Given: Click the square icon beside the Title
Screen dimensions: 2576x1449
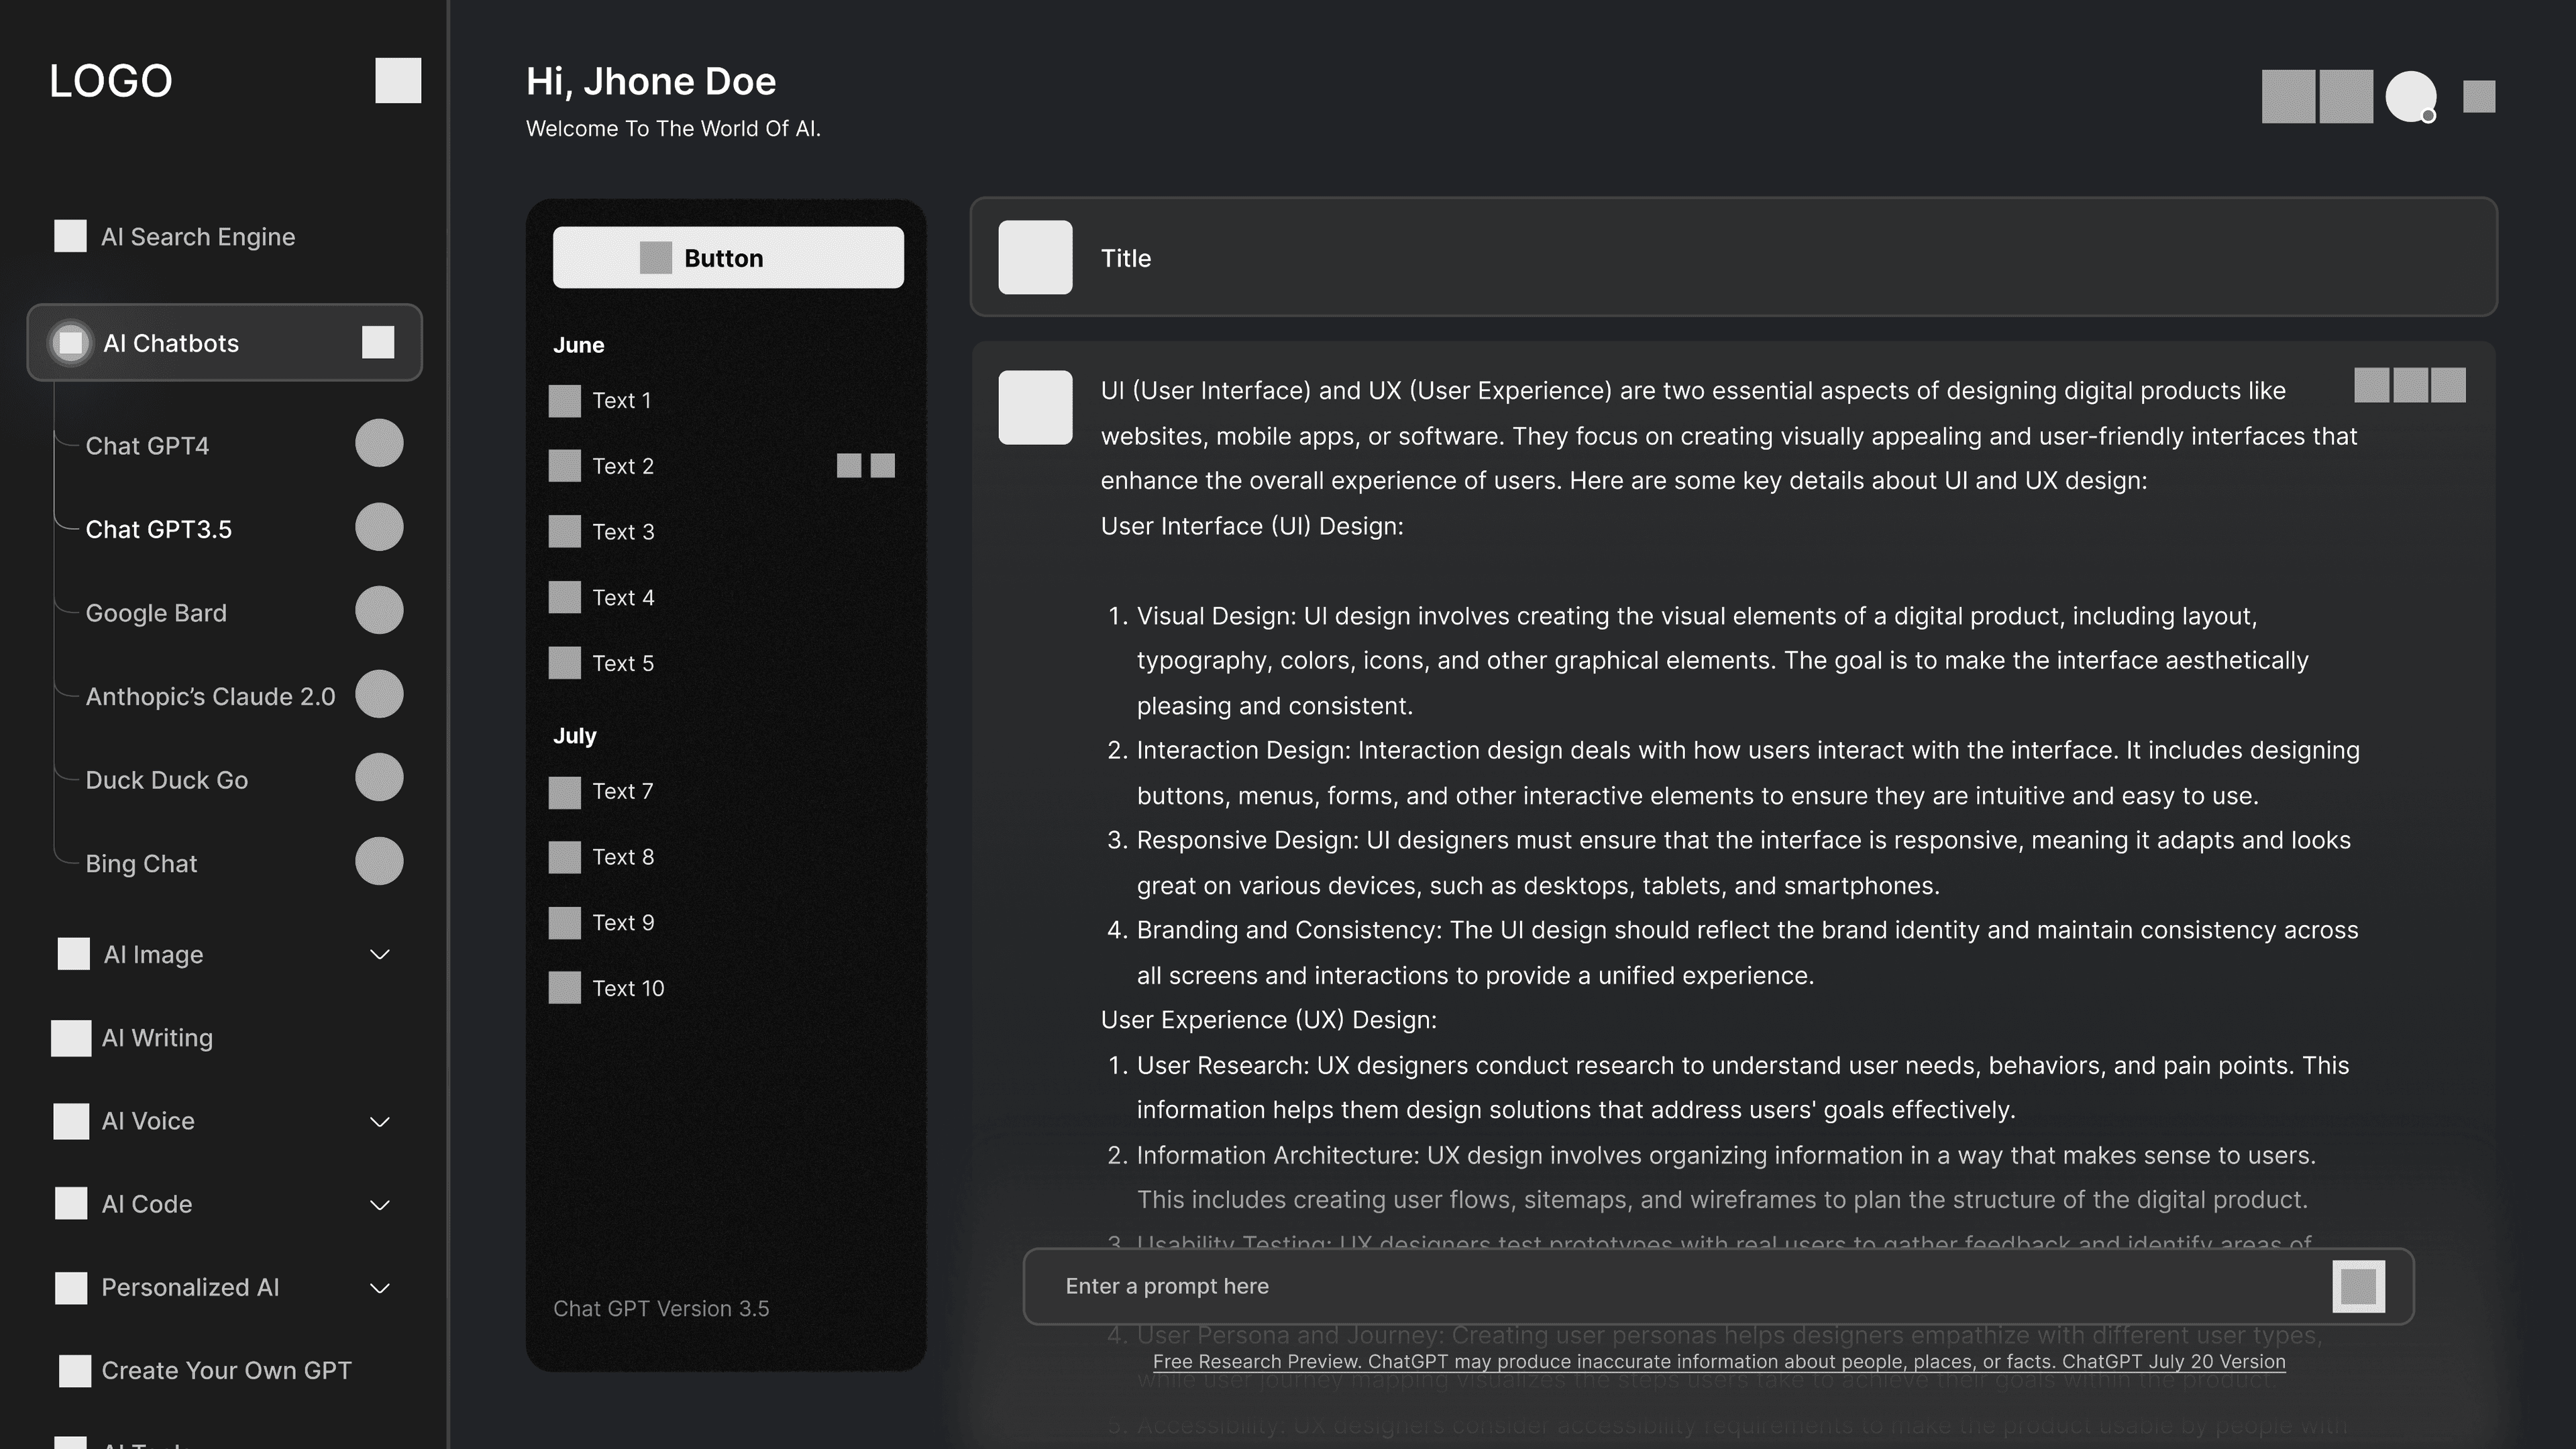Looking at the screenshot, I should pyautogui.click(x=1035, y=257).
